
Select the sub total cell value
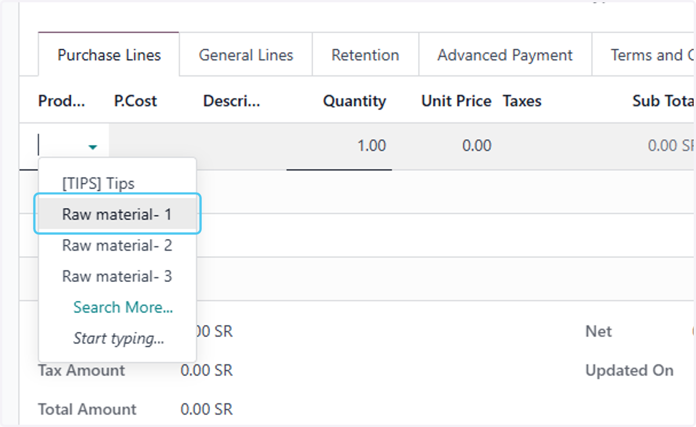click(x=671, y=146)
